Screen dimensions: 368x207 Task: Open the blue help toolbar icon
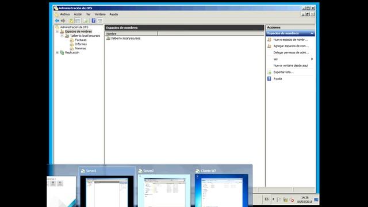pyautogui.click(x=93, y=21)
